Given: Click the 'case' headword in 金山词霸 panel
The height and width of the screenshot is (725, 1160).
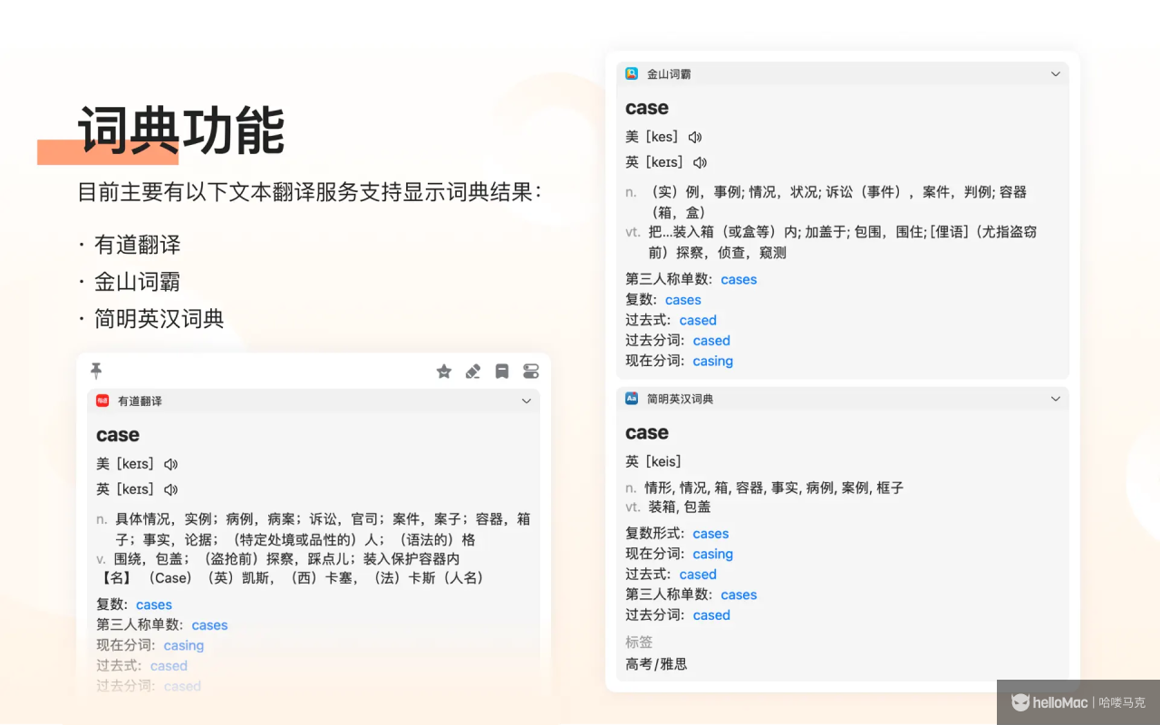Looking at the screenshot, I should [647, 108].
